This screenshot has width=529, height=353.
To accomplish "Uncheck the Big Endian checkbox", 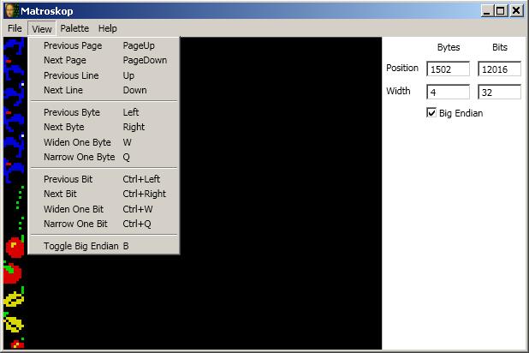I will click(x=431, y=112).
